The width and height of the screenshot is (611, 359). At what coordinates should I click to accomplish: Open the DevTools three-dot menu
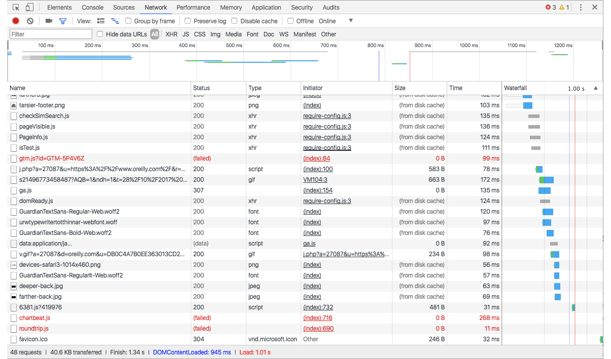click(x=581, y=8)
